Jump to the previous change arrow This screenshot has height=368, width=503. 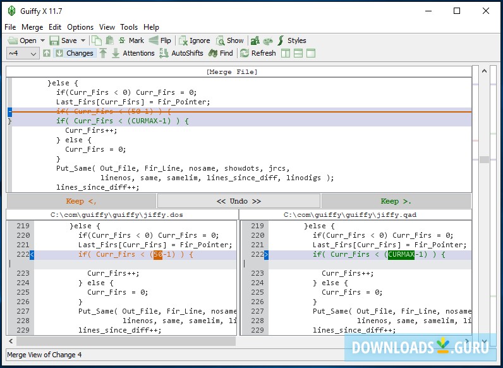coord(47,53)
